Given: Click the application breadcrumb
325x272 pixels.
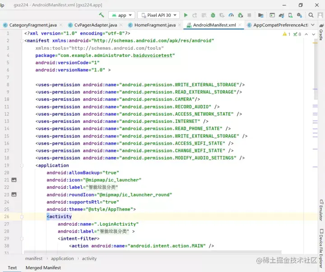Looking at the screenshot, I should 62,258.
